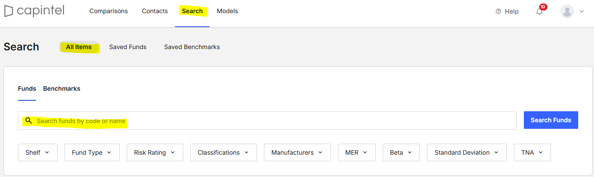Open the user profile avatar
This screenshot has width=594, height=177.
click(x=567, y=11)
